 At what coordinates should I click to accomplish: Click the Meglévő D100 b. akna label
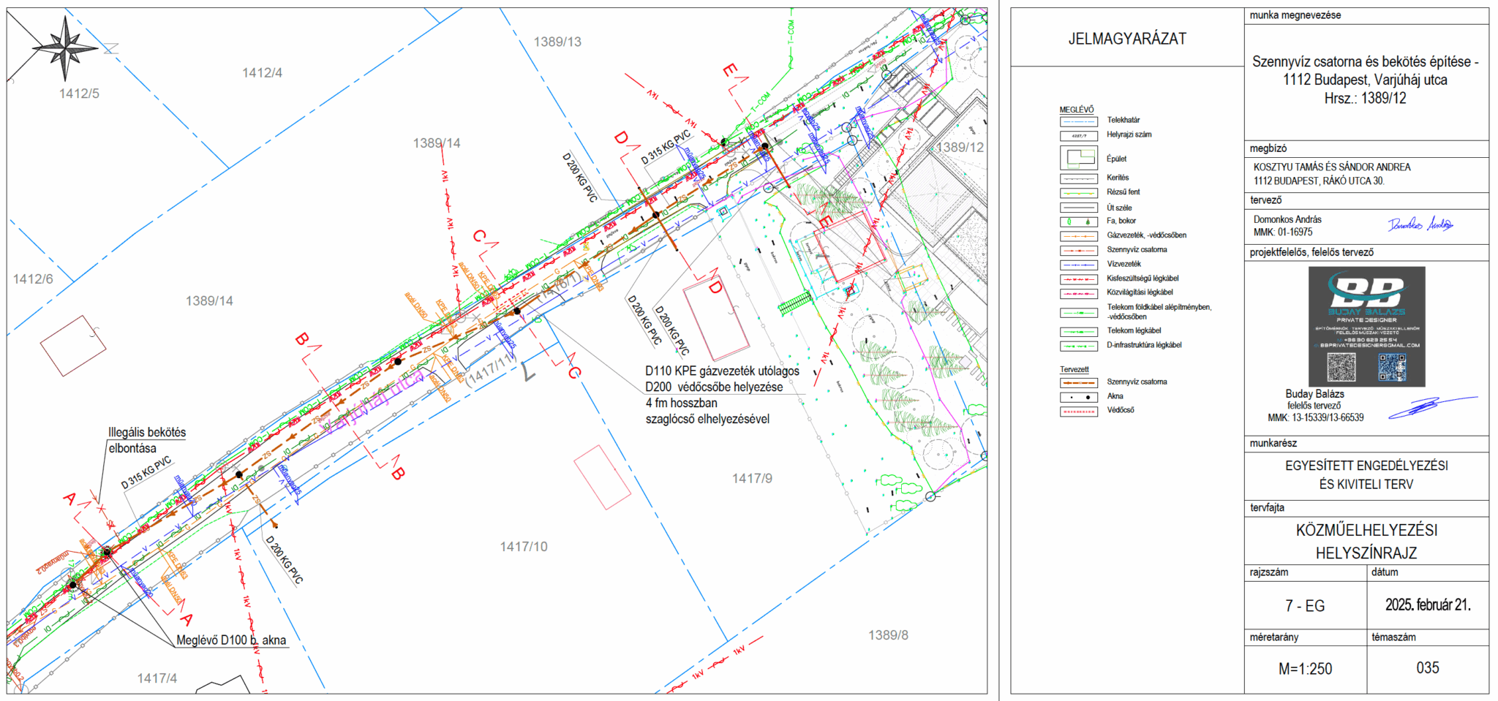pos(231,640)
